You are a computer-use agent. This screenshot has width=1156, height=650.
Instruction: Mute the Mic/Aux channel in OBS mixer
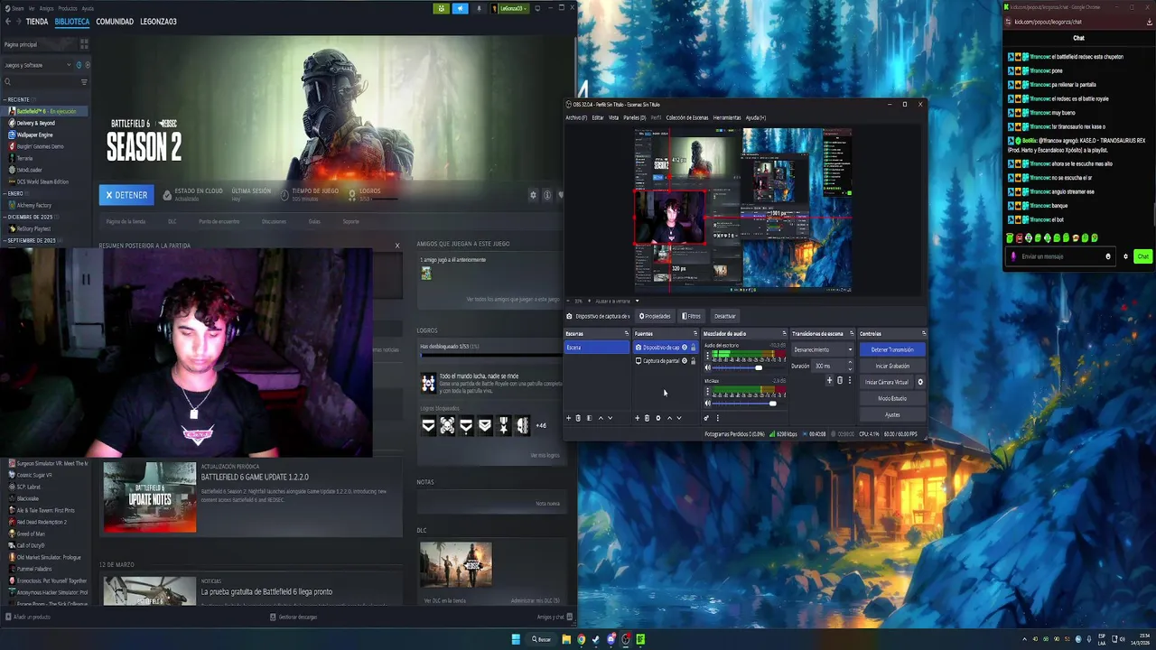(707, 403)
